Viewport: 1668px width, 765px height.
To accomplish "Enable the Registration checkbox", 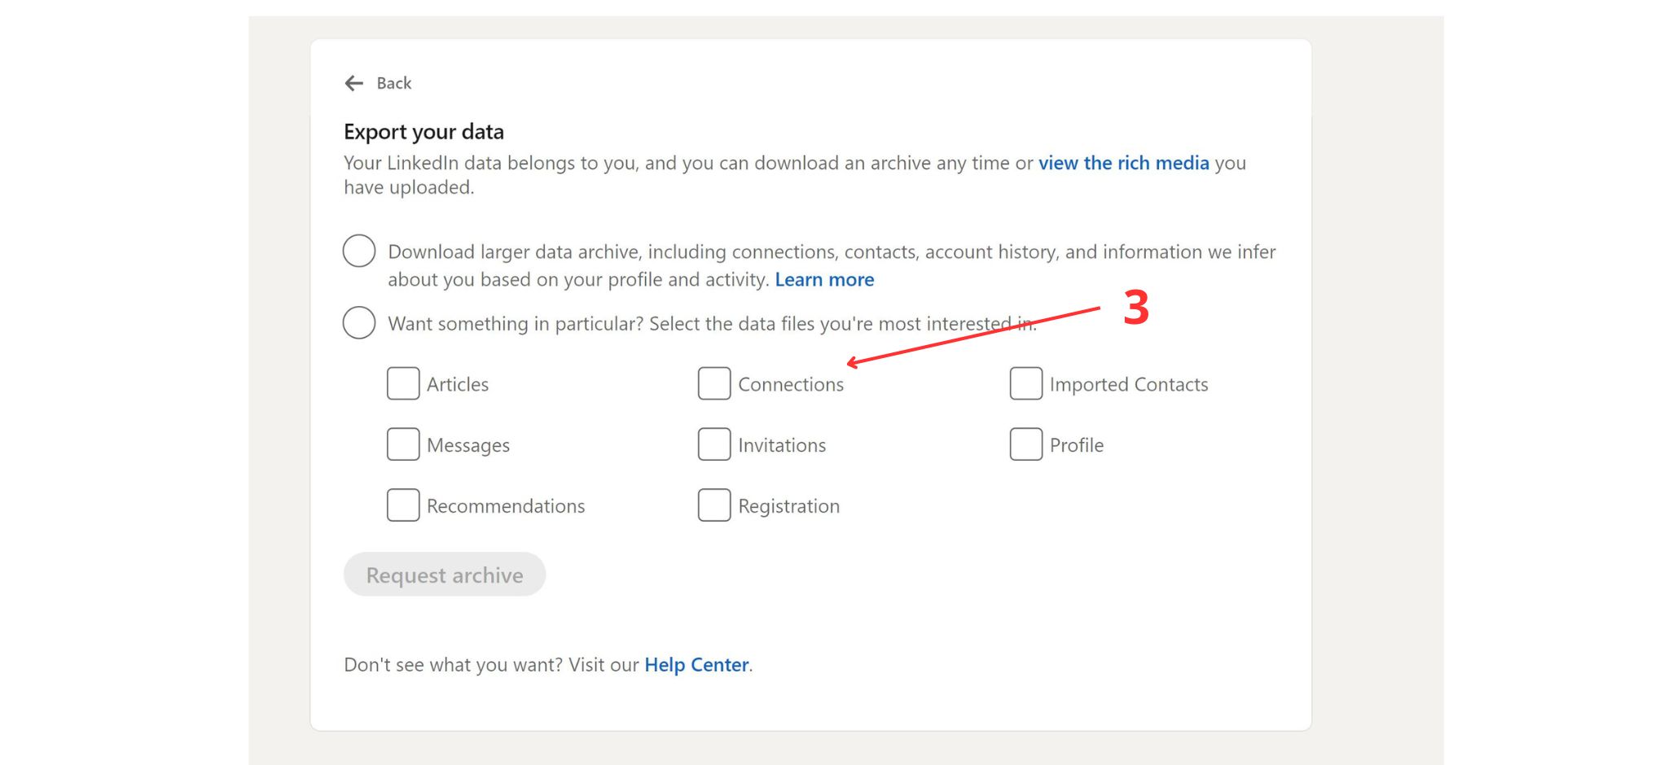I will click(714, 505).
